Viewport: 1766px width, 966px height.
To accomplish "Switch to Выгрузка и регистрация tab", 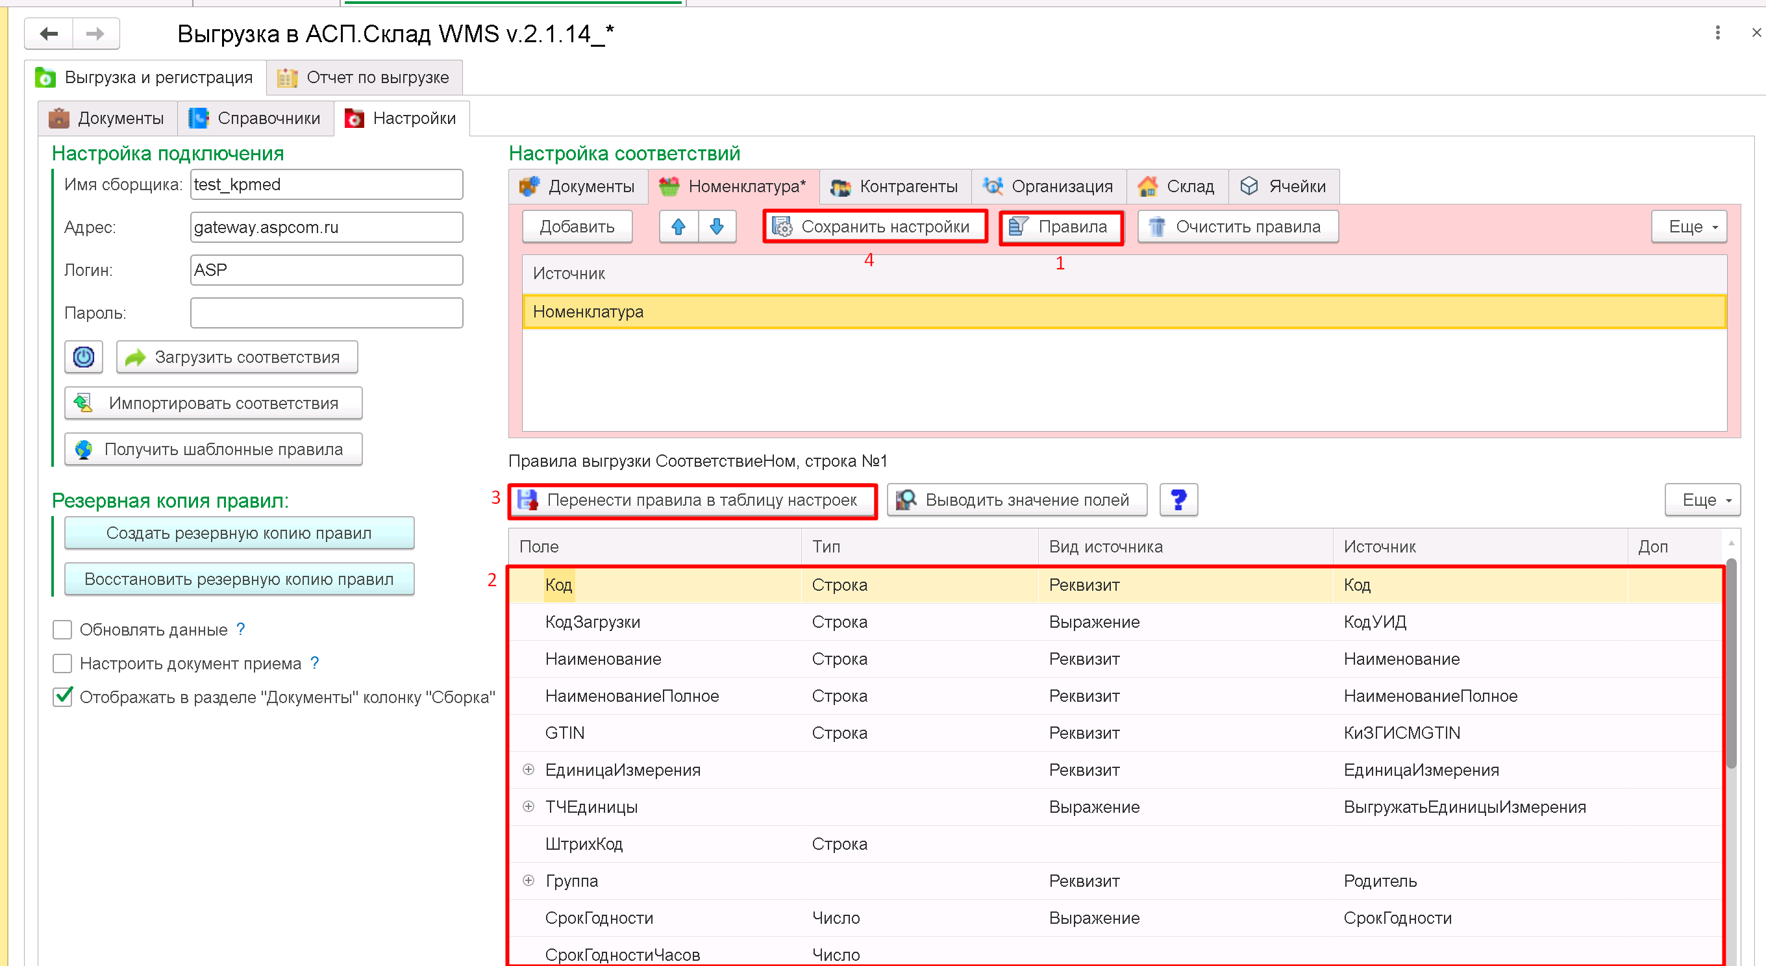I will tap(145, 77).
